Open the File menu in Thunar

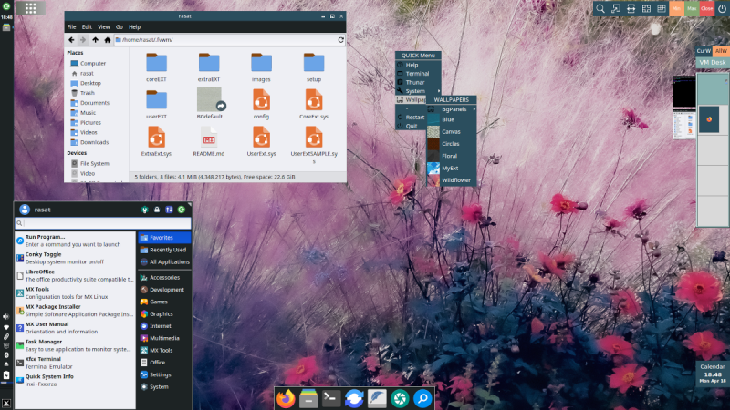[72, 27]
